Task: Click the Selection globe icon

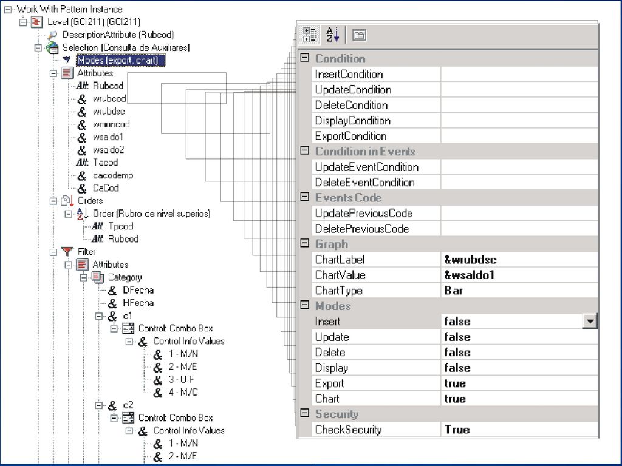Action: (x=52, y=47)
